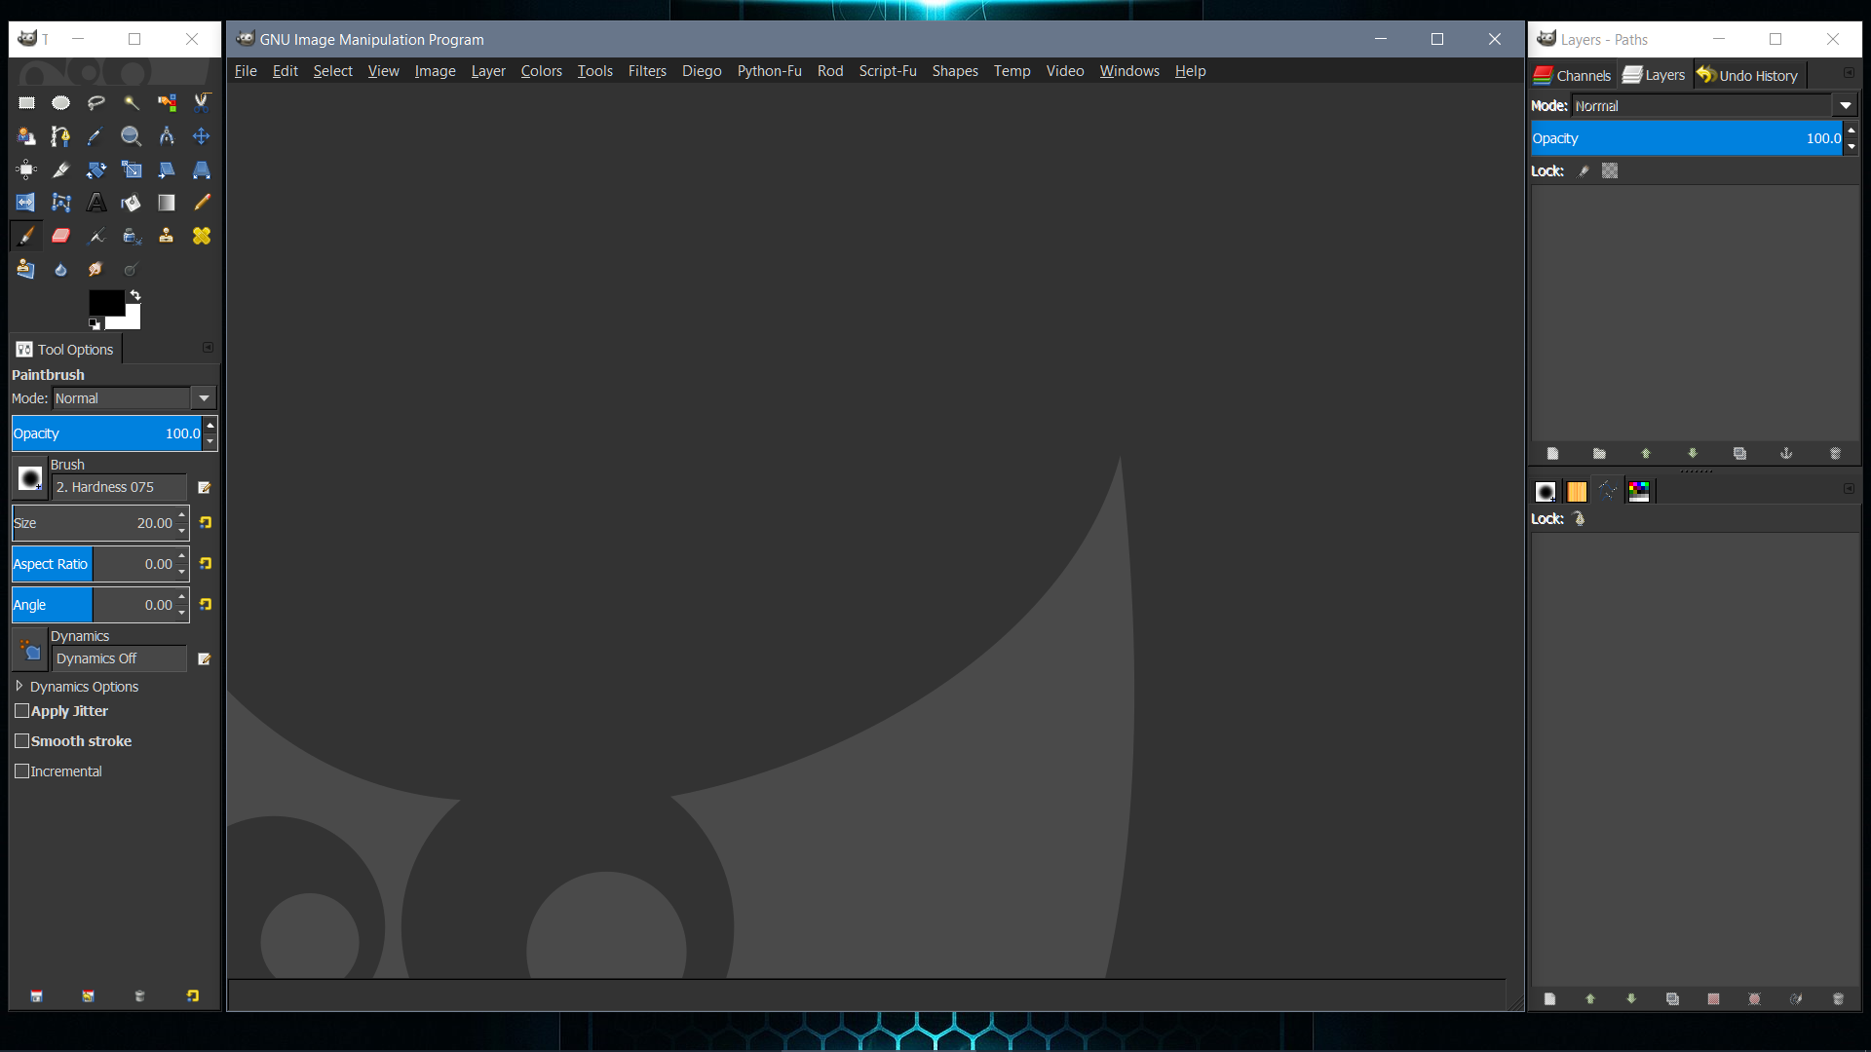Reset brush size to native size
Screen dimensions: 1871x1052
pyautogui.click(x=206, y=523)
